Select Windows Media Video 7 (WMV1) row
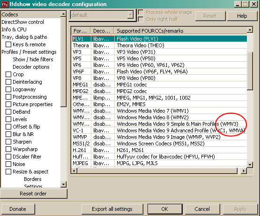Viewport: 260px width, 216px height. 159,111
